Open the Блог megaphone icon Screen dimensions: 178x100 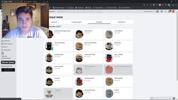click(2, 47)
